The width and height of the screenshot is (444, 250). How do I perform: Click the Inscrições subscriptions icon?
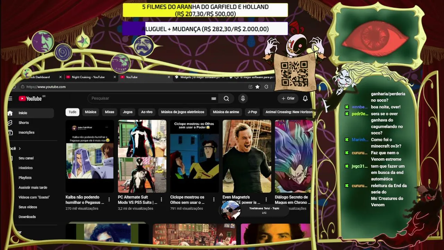10,132
